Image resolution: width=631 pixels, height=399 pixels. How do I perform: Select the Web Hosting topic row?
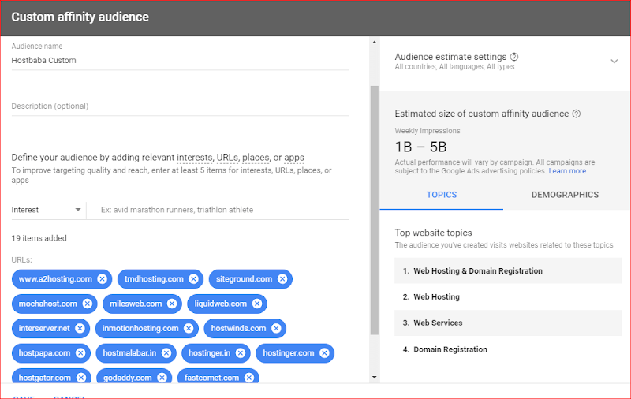508,296
